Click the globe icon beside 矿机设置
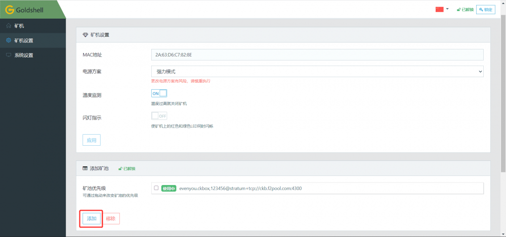The image size is (506, 237). [9, 40]
